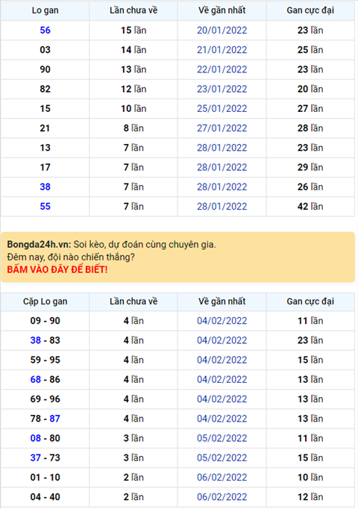This screenshot has height=509, width=358.
Task: Select first table 'Gan cực đại' header
Action: (310, 10)
